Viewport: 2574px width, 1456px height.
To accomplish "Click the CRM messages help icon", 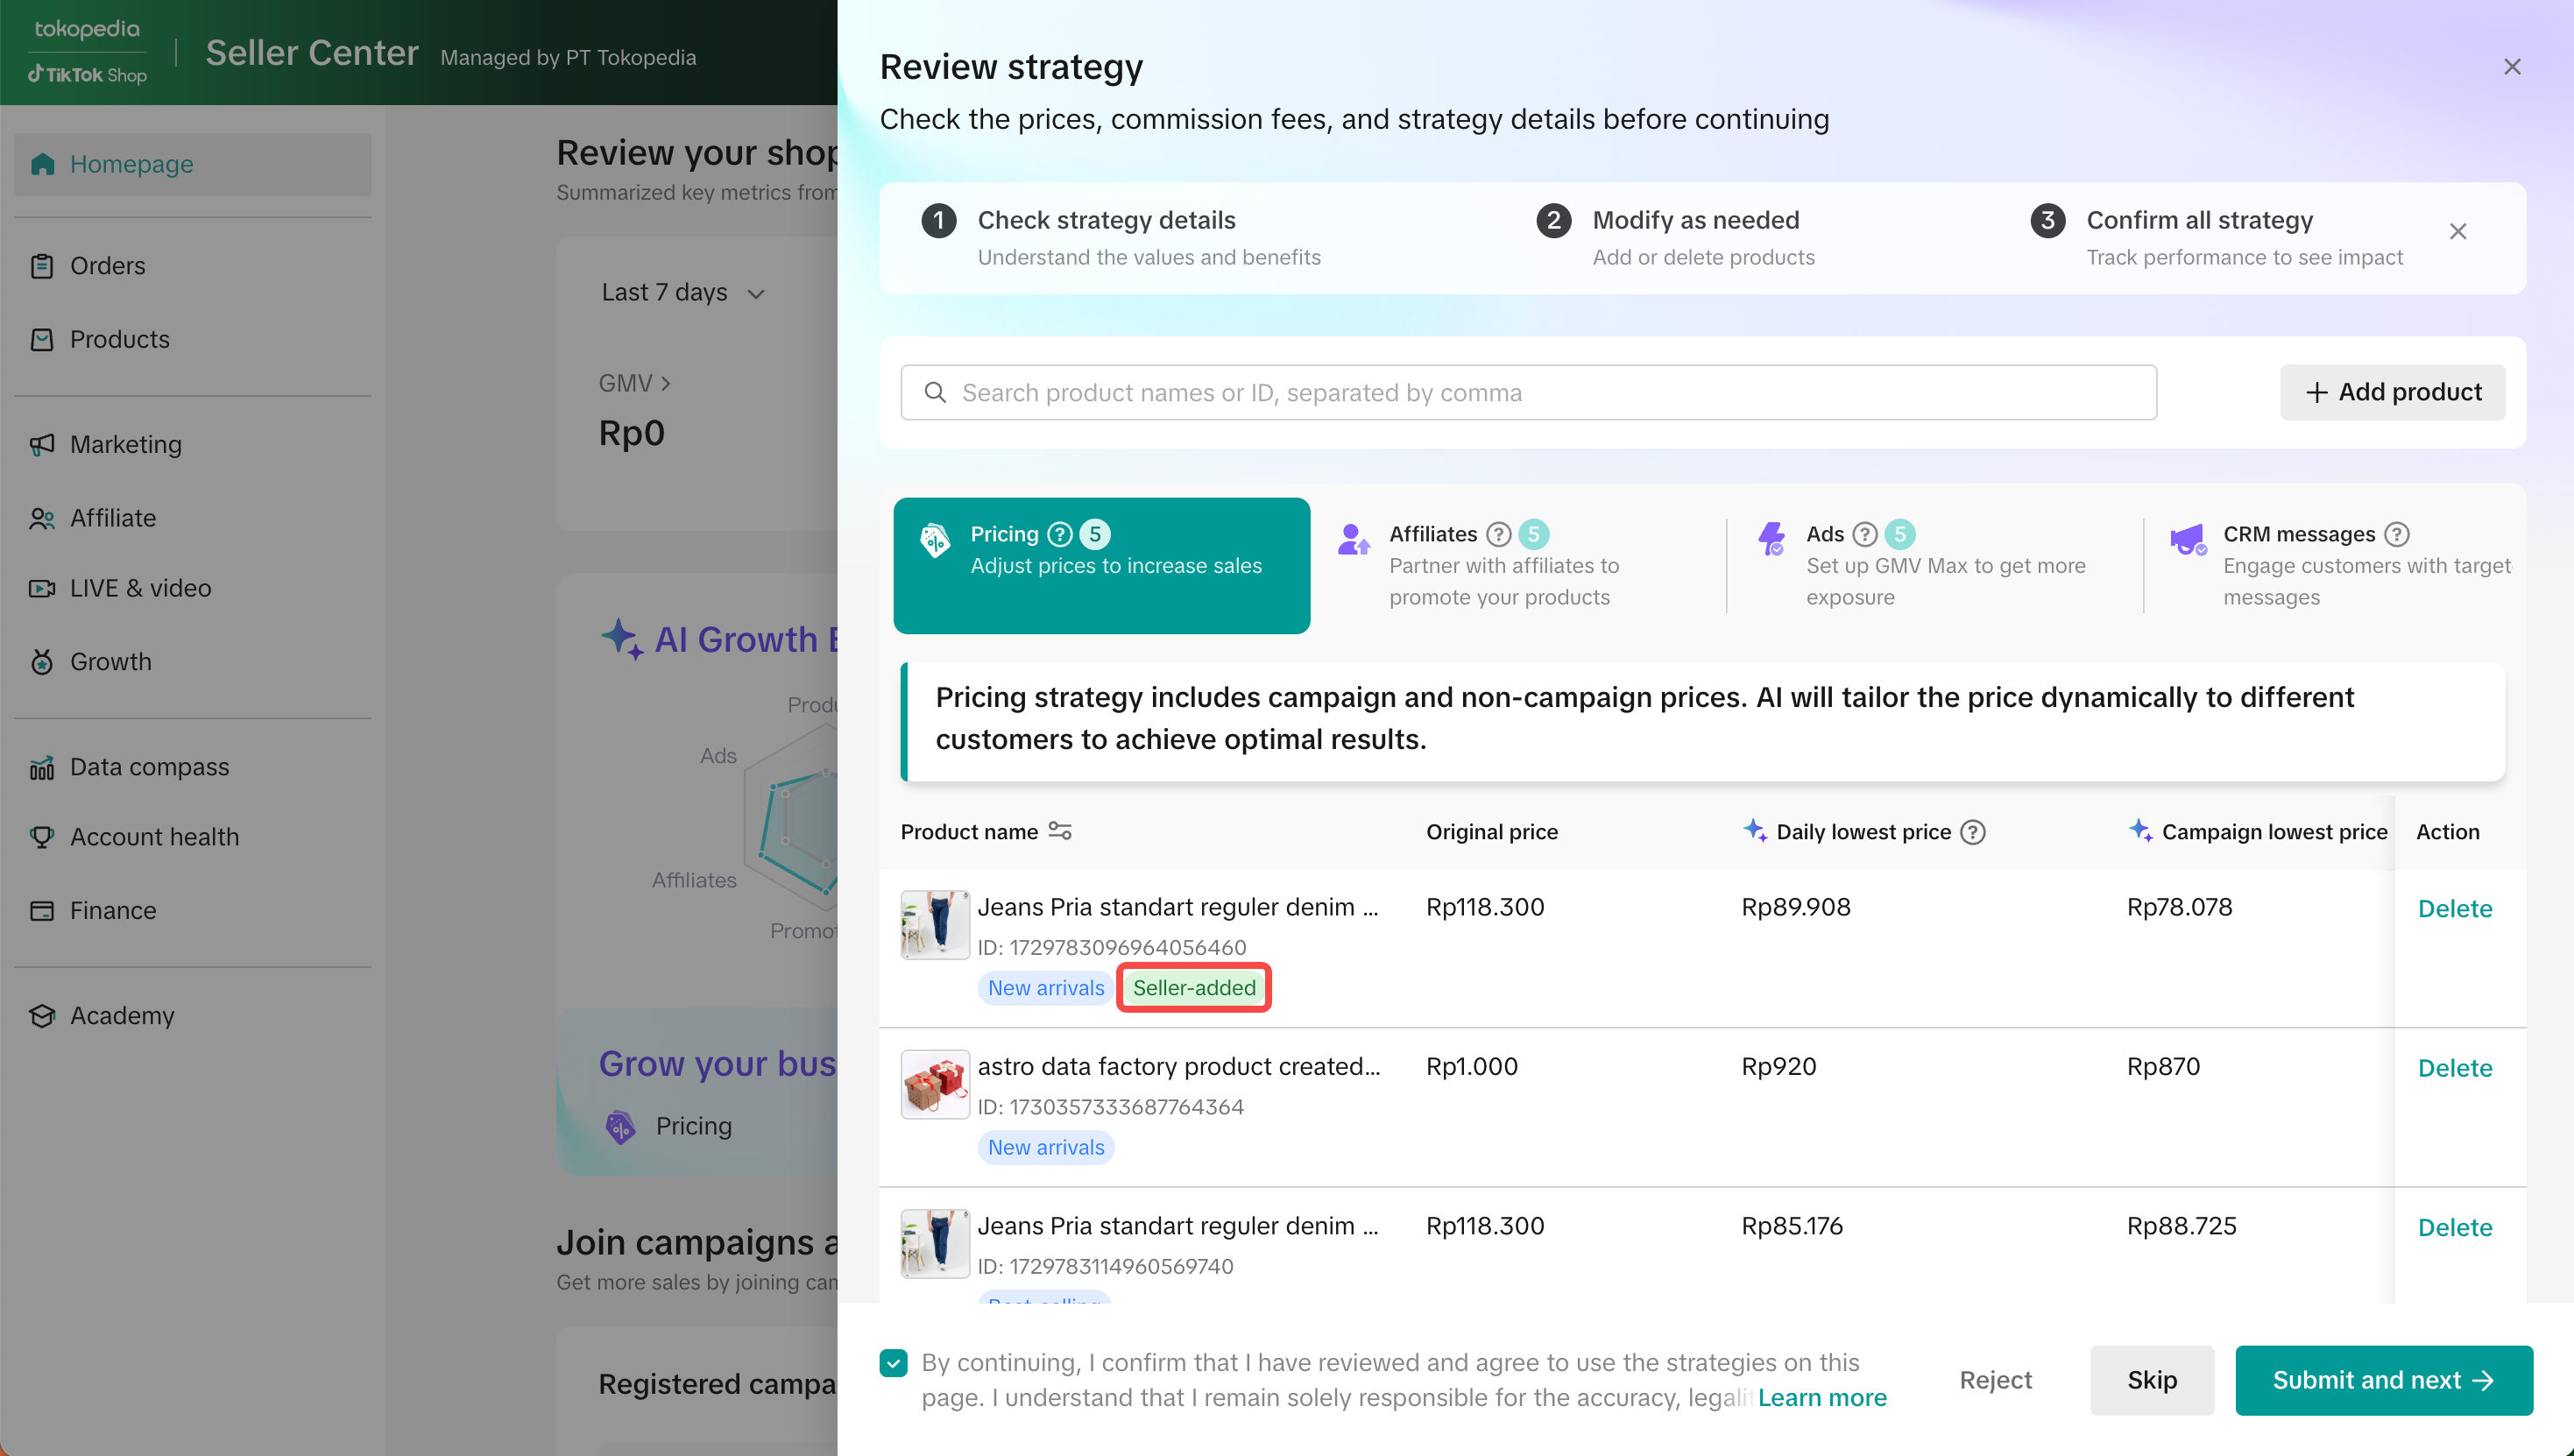I will (2397, 534).
